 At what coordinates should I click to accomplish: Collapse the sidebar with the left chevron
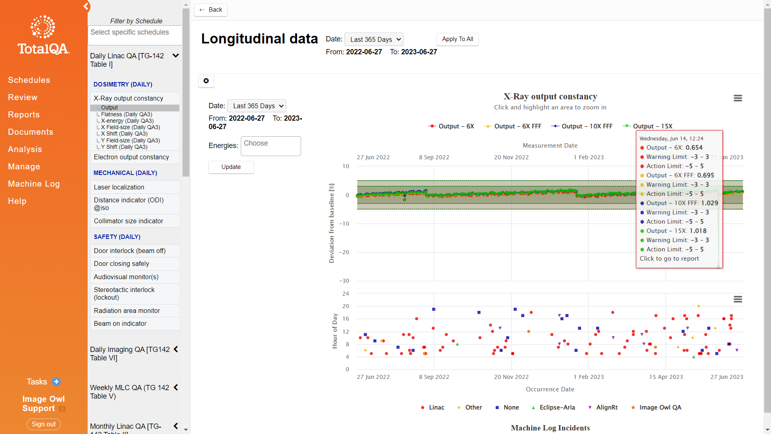[x=86, y=6]
